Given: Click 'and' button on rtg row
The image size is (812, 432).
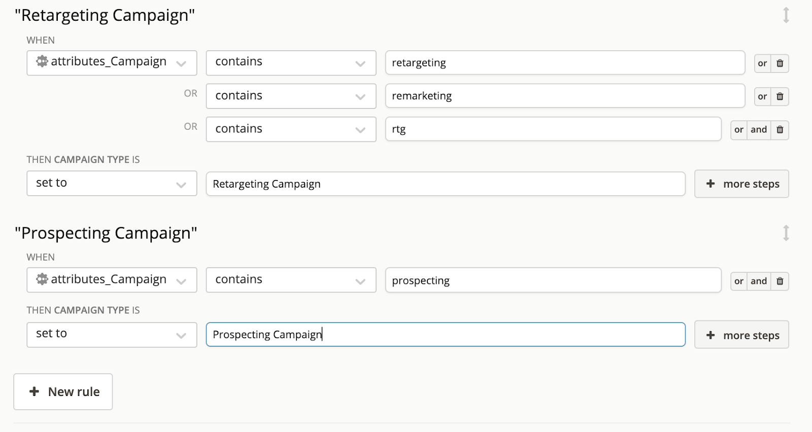Looking at the screenshot, I should point(759,130).
